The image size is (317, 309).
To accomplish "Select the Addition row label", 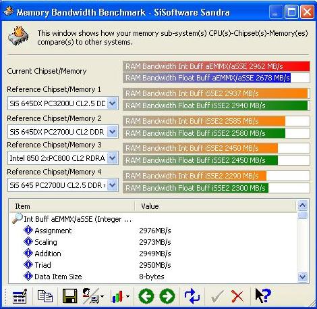I will 48,254.
